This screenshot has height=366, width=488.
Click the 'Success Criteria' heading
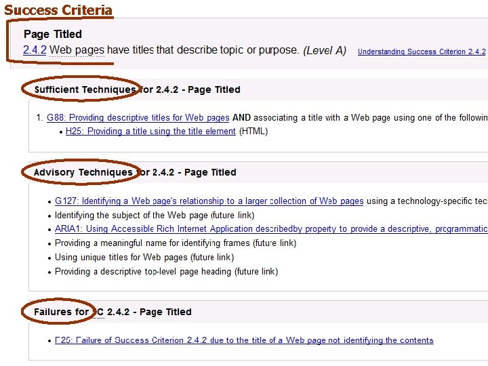pos(58,10)
